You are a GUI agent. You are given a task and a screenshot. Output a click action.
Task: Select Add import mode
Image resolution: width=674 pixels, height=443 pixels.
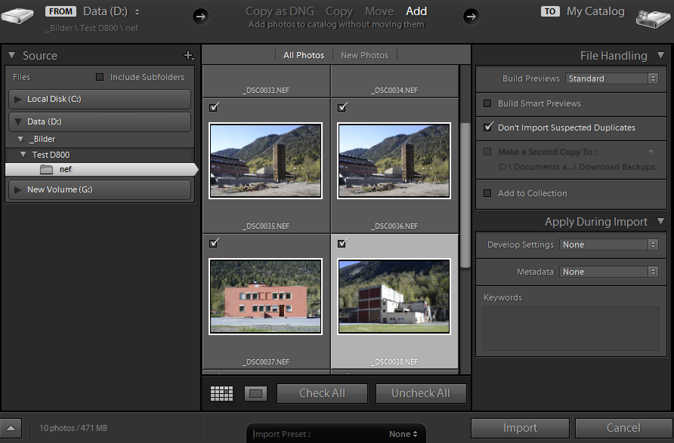tap(416, 11)
